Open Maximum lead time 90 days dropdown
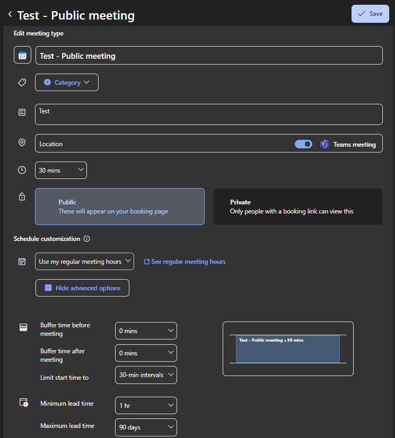The height and width of the screenshot is (438, 395). point(146,427)
